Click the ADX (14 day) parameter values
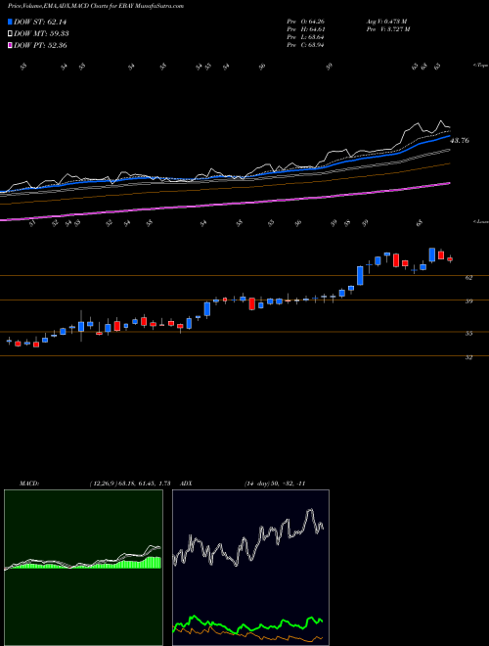 tap(275, 484)
